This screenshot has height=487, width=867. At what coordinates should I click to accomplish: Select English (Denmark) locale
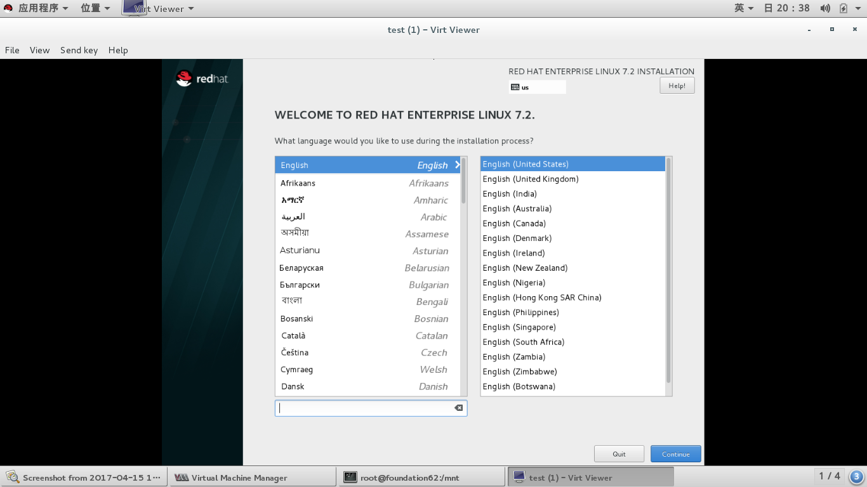pos(573,238)
